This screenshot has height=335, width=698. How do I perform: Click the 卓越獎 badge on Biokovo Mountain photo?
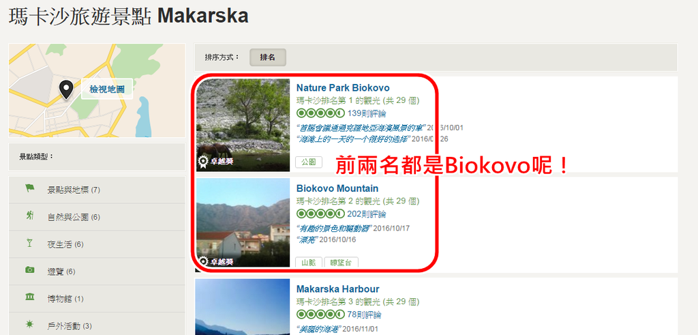pos(215,261)
